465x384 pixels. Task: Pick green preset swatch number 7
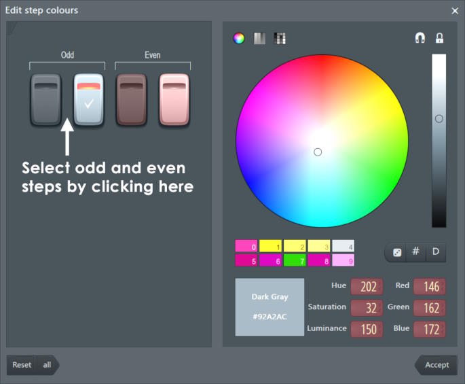tap(295, 260)
